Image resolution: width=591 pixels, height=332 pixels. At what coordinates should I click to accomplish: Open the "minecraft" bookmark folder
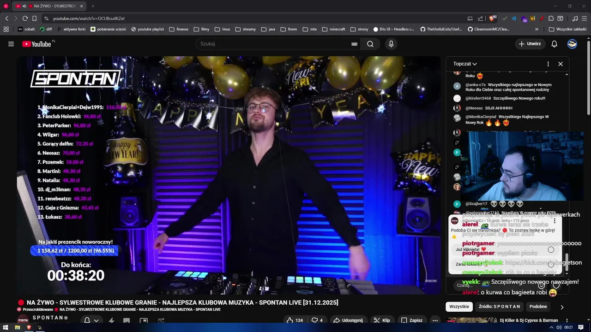pyautogui.click(x=333, y=29)
